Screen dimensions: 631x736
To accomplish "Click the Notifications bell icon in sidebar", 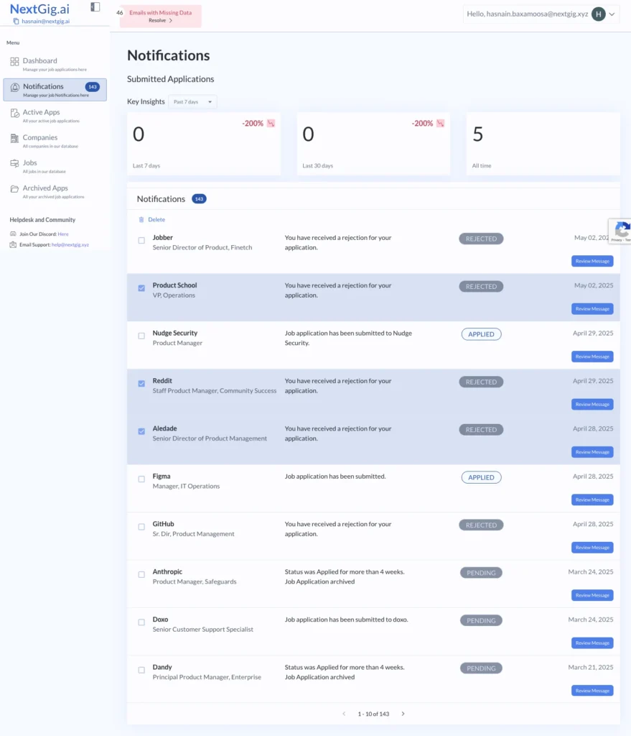I will click(x=15, y=87).
